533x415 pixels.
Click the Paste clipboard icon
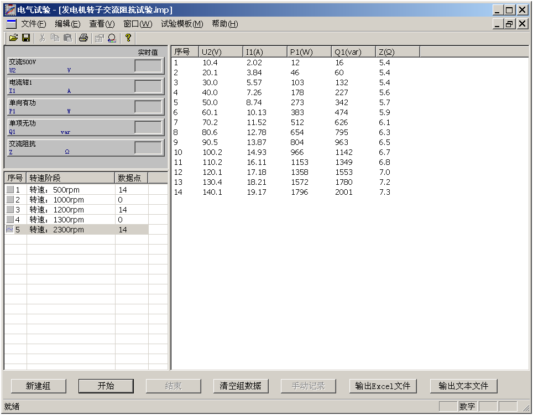67,38
